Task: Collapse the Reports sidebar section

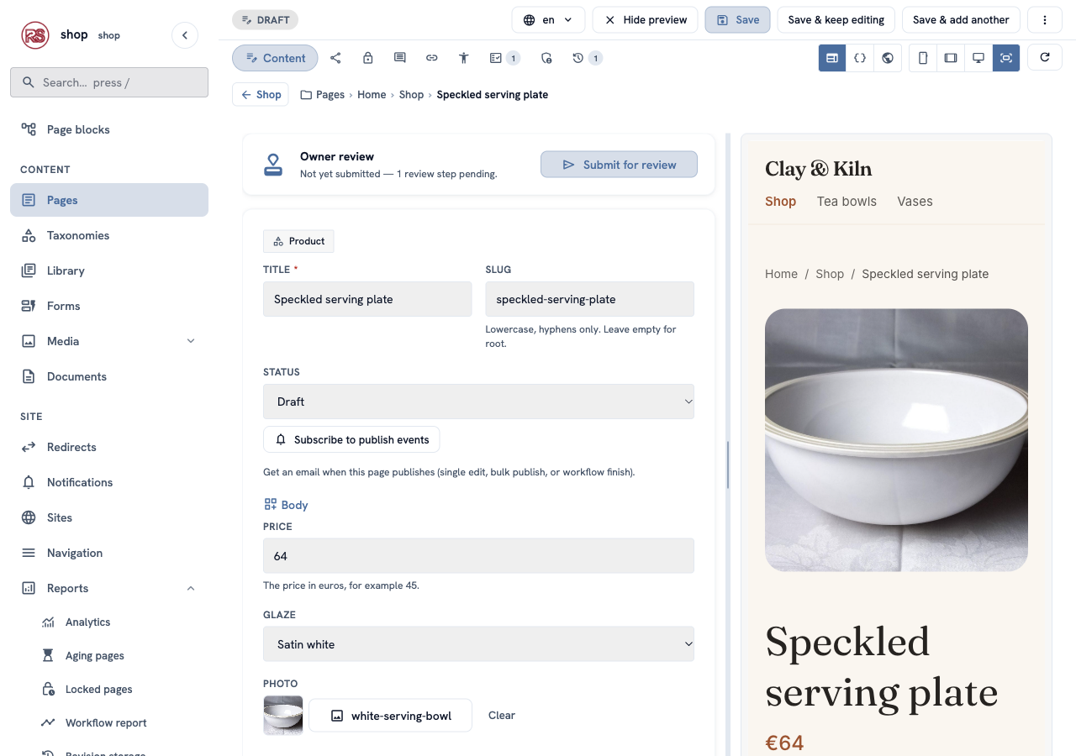Action: coord(109,588)
